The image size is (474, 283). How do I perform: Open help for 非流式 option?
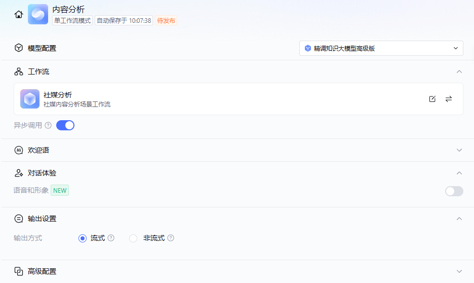pos(171,238)
